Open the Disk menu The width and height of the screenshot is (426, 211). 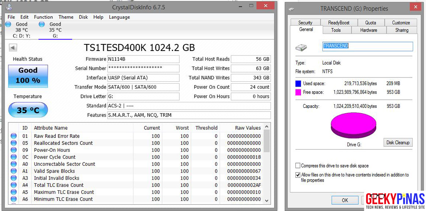[x=83, y=17]
